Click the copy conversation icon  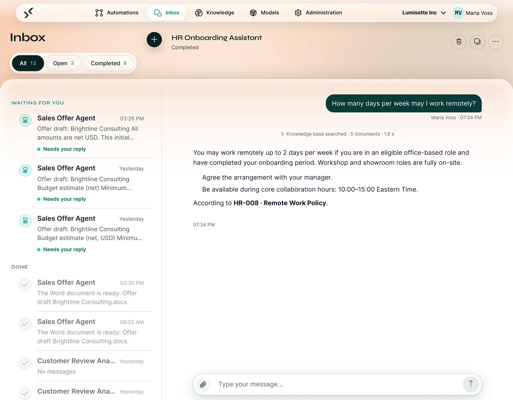477,42
